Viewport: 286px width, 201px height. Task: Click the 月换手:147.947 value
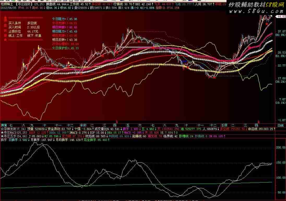41,140
